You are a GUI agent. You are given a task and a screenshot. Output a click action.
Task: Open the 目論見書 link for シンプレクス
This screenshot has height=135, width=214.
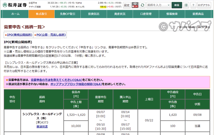click(x=42, y=126)
